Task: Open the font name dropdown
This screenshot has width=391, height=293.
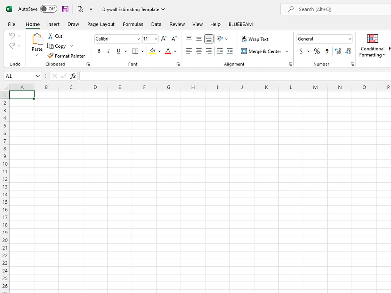Action: tap(139, 39)
